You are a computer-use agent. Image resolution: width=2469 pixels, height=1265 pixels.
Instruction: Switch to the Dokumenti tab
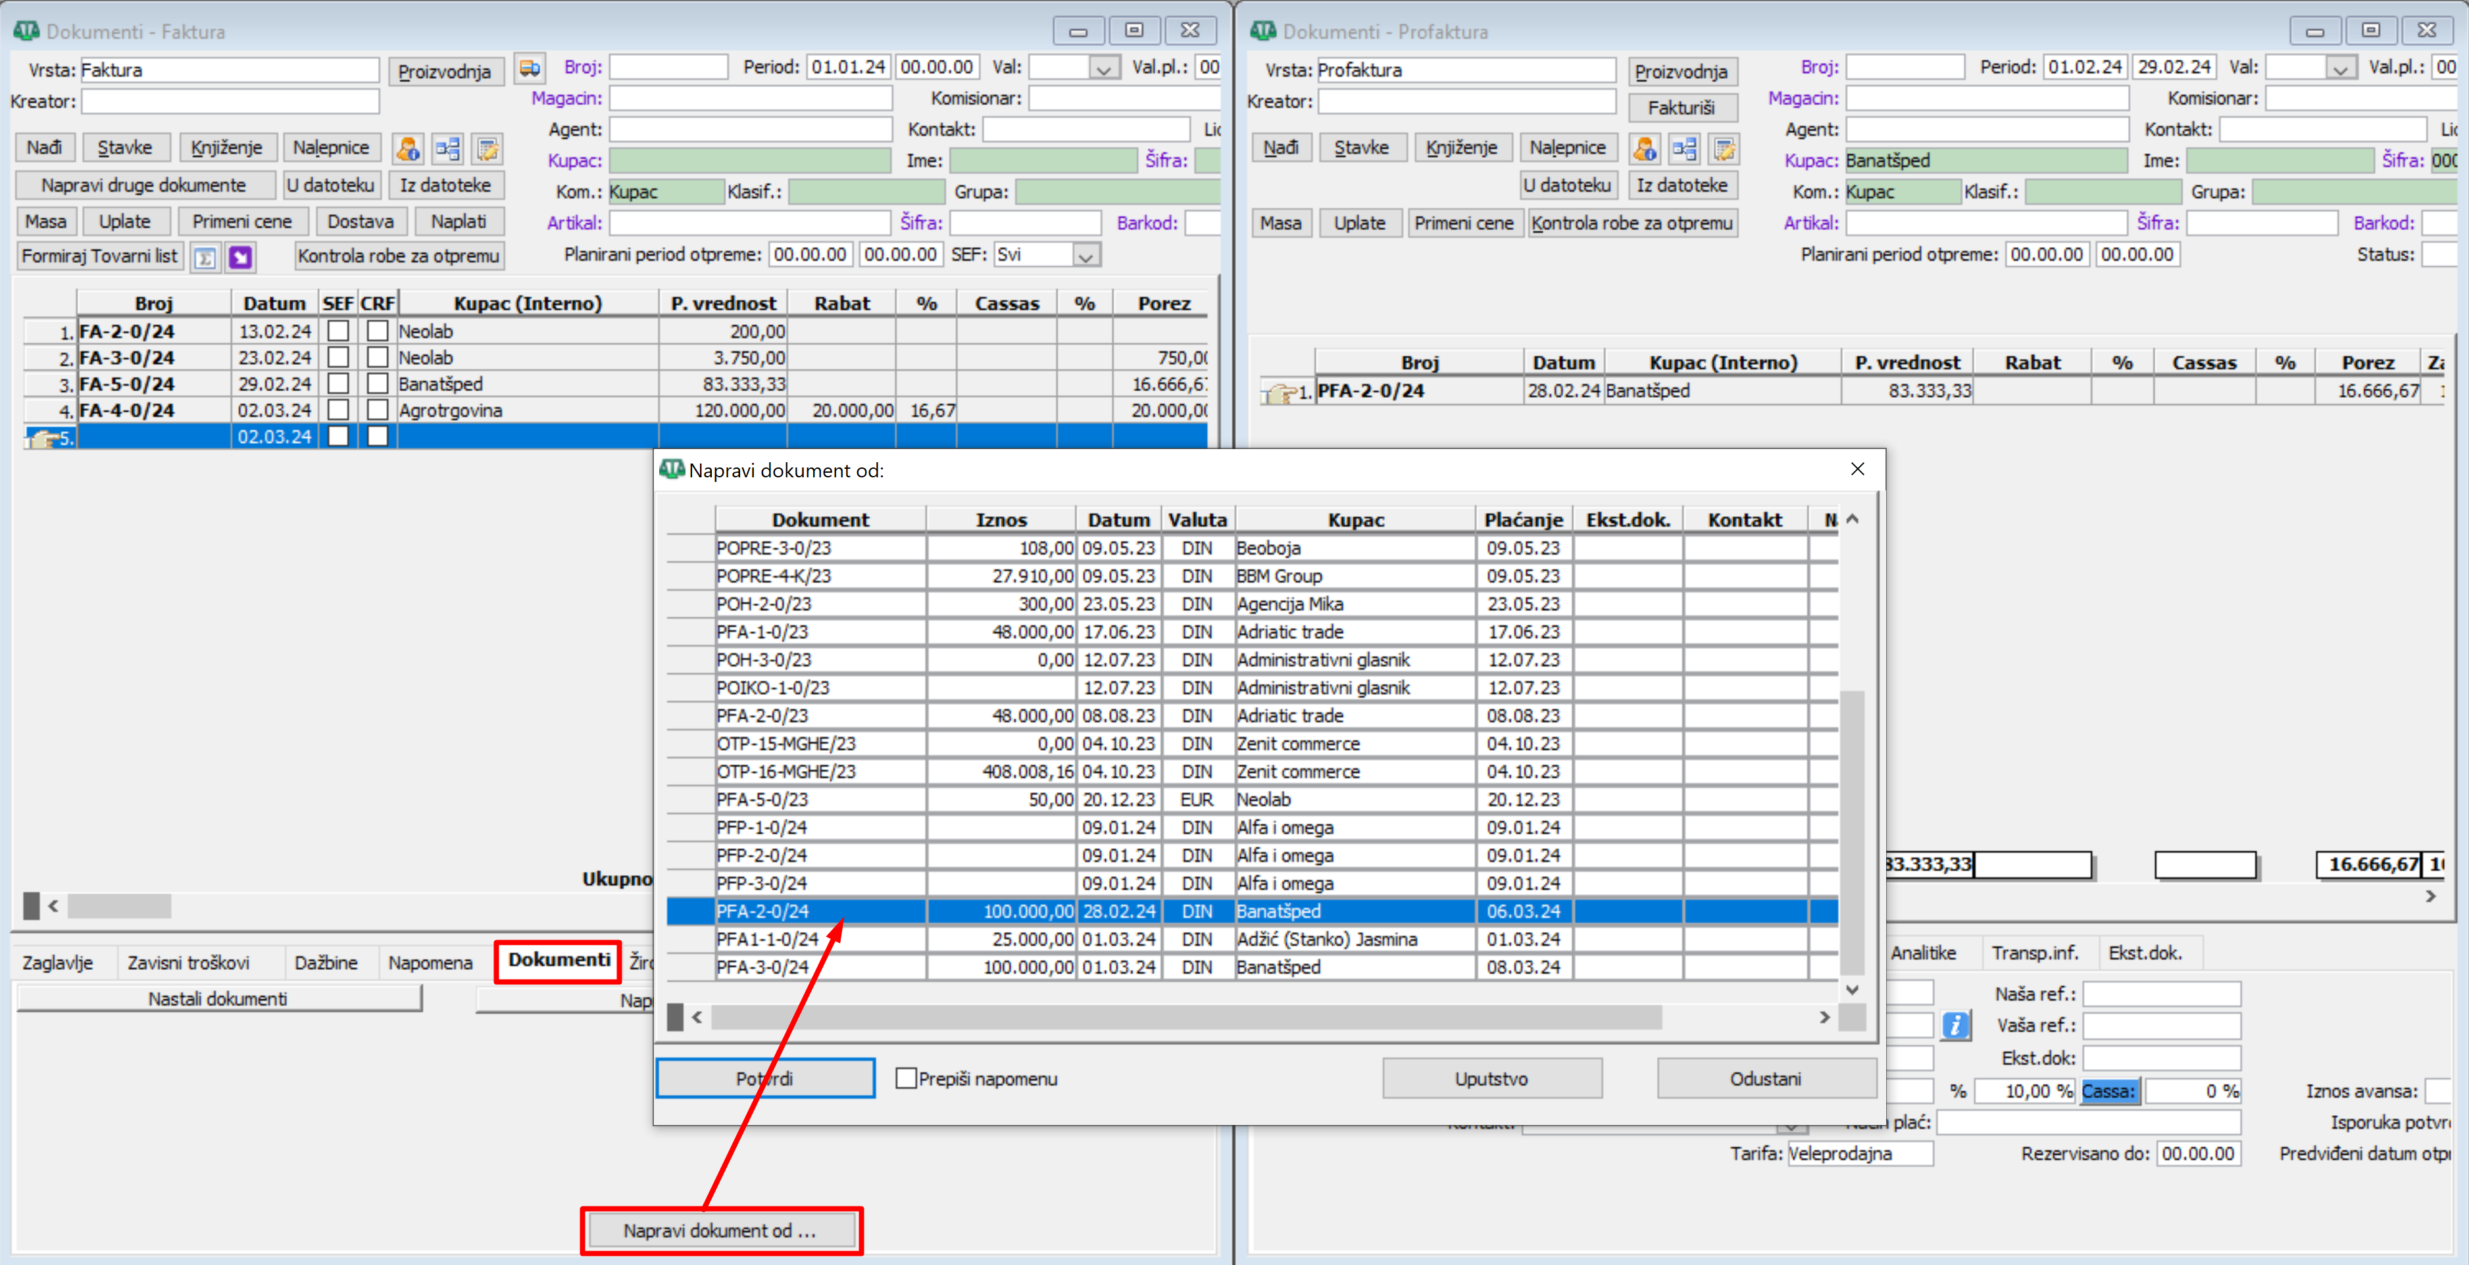pyautogui.click(x=559, y=961)
